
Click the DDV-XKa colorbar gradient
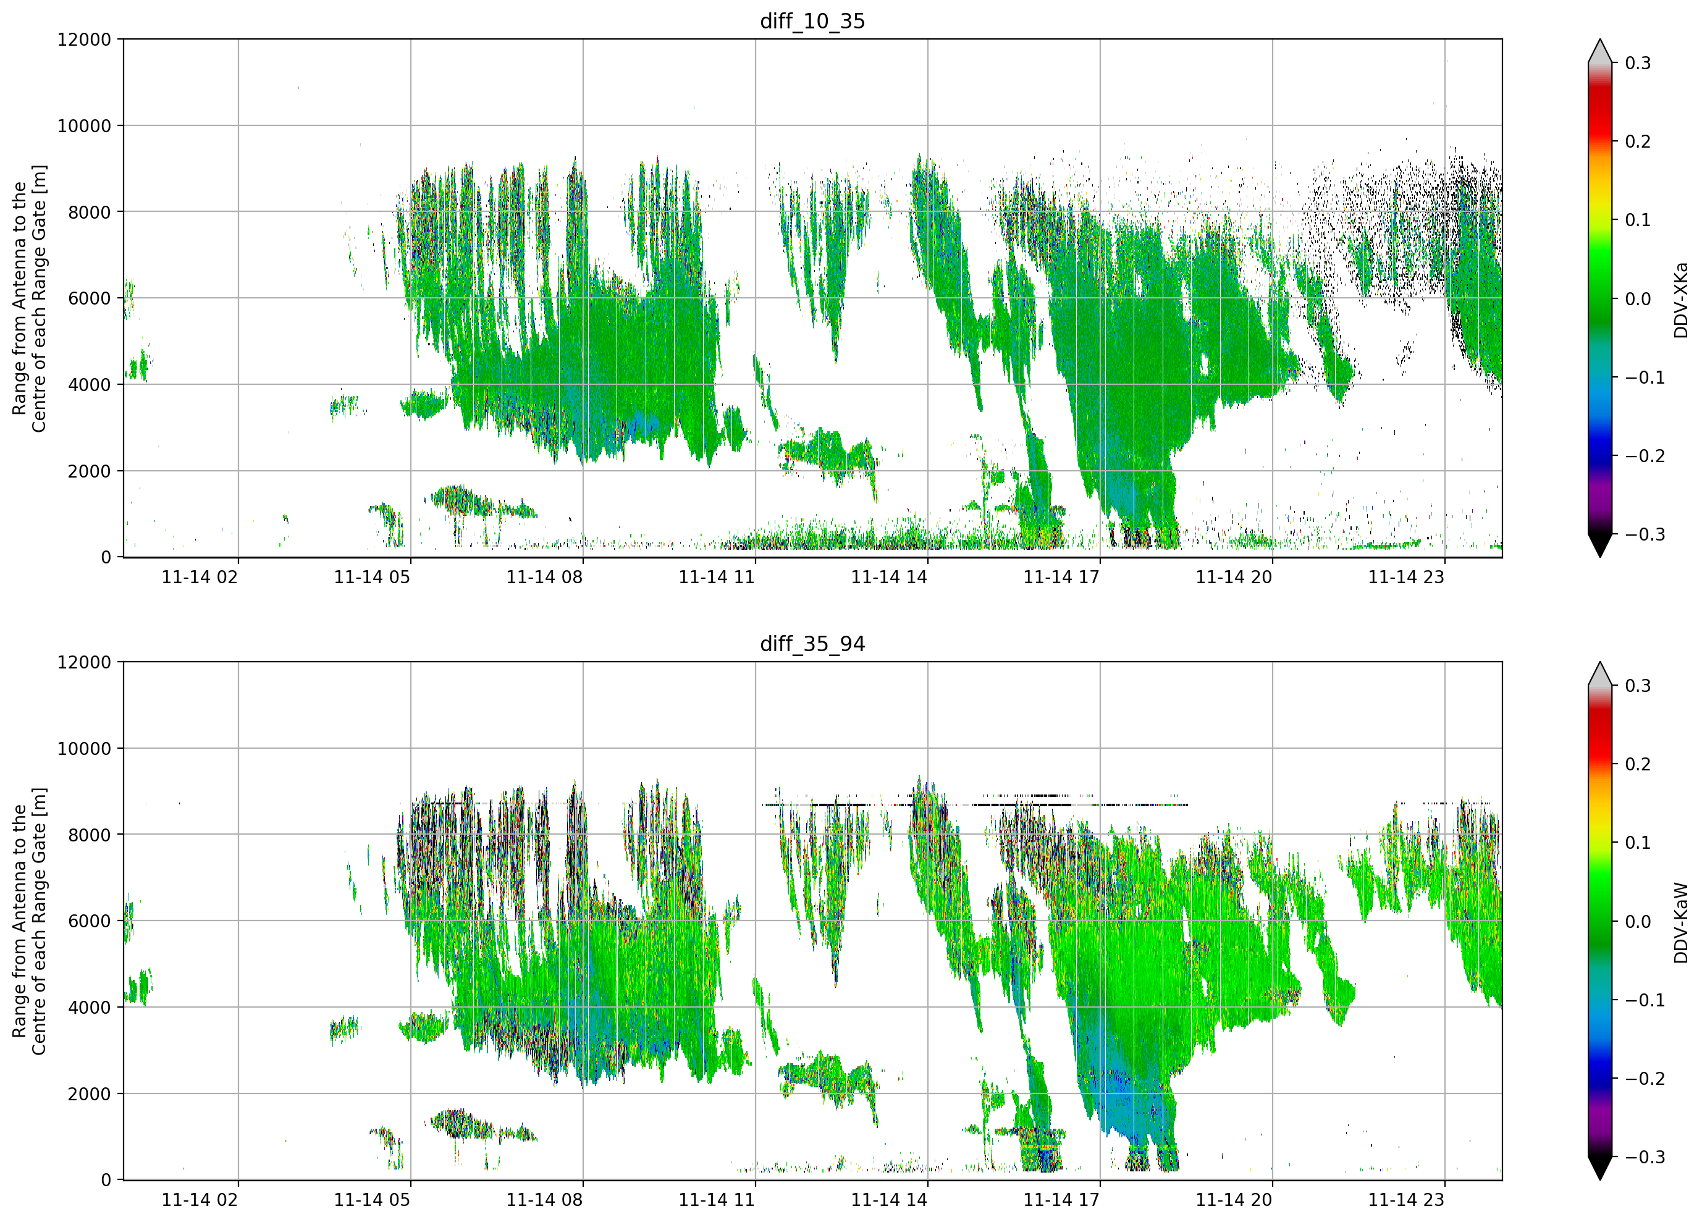pyautogui.click(x=1600, y=298)
